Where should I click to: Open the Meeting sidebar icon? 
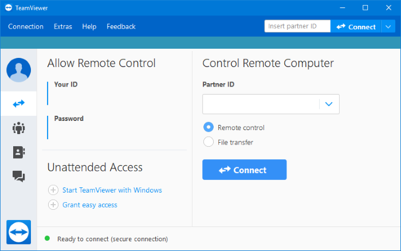18,128
